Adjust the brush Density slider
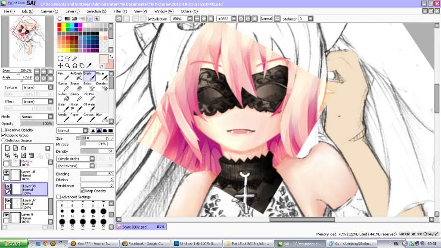 [97, 151]
